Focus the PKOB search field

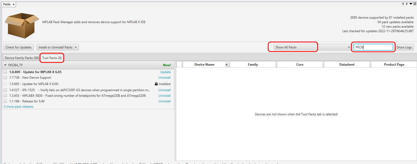pyautogui.click(x=373, y=47)
